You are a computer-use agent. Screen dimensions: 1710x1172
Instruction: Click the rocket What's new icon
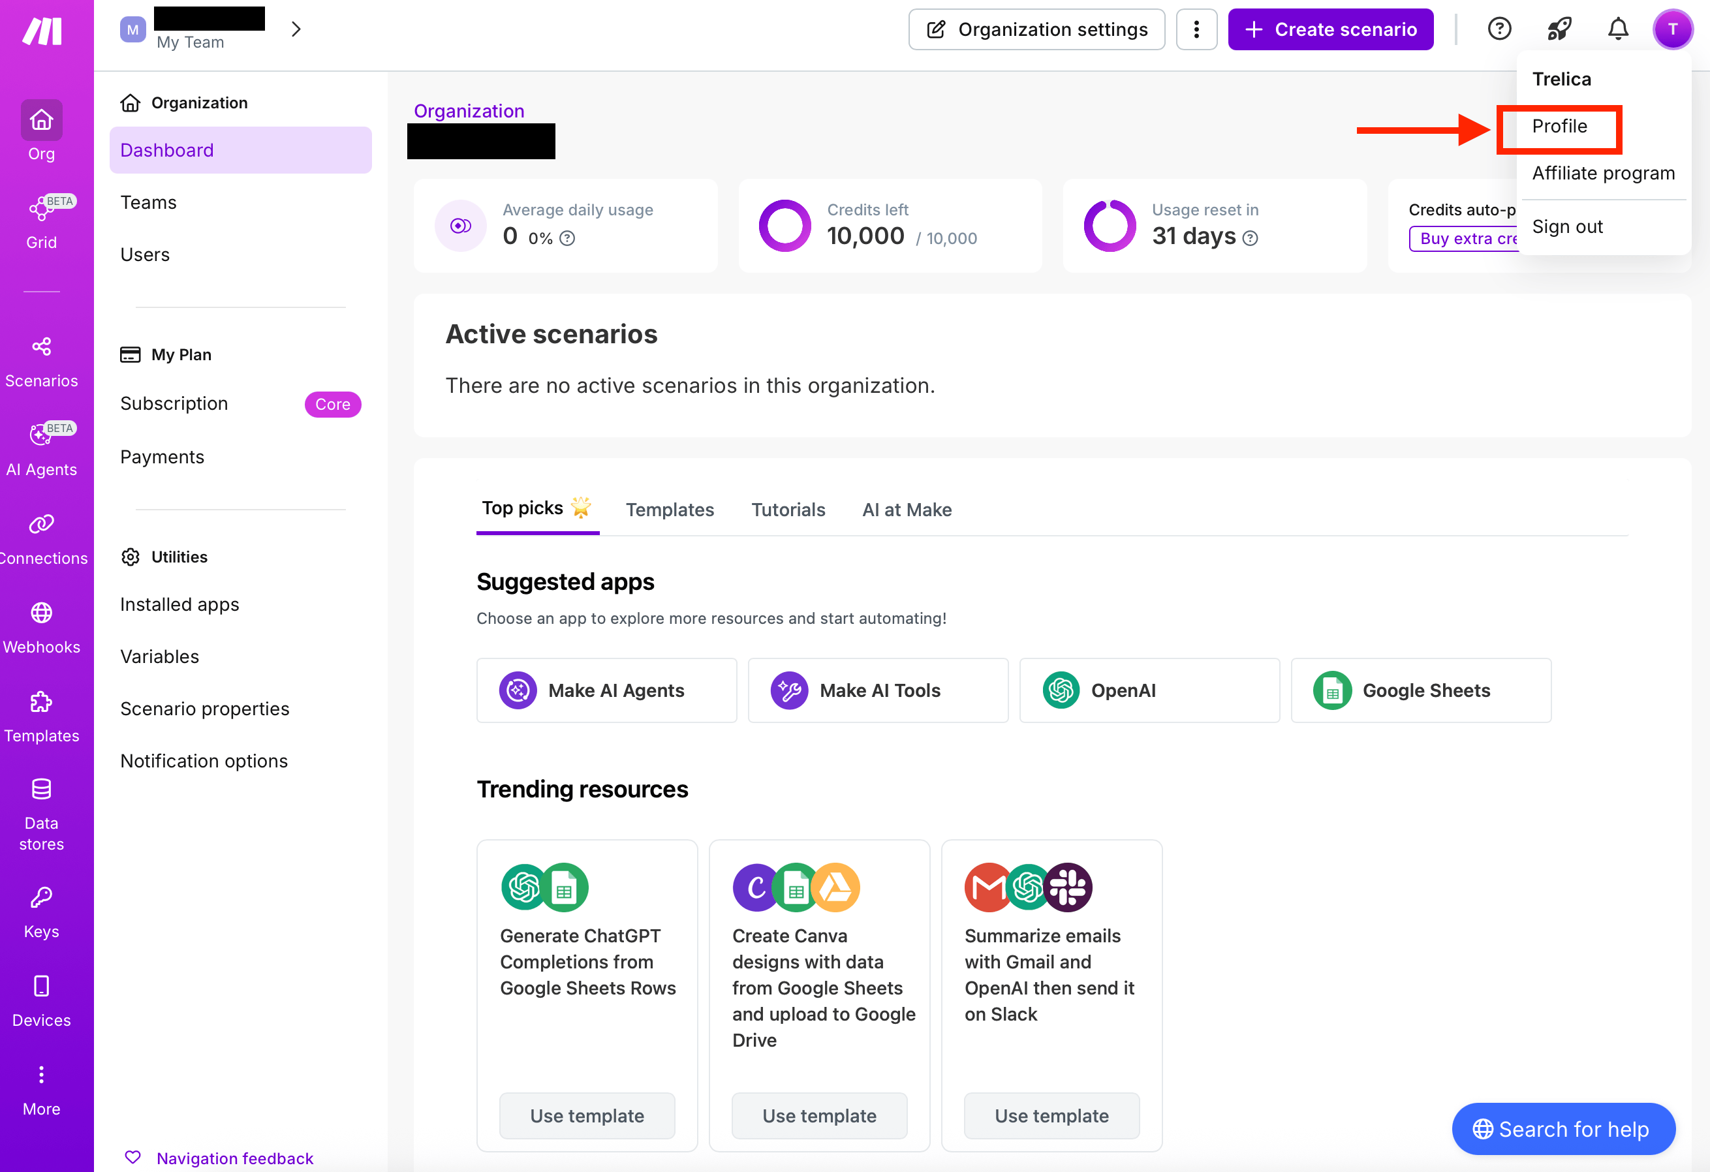(1559, 29)
